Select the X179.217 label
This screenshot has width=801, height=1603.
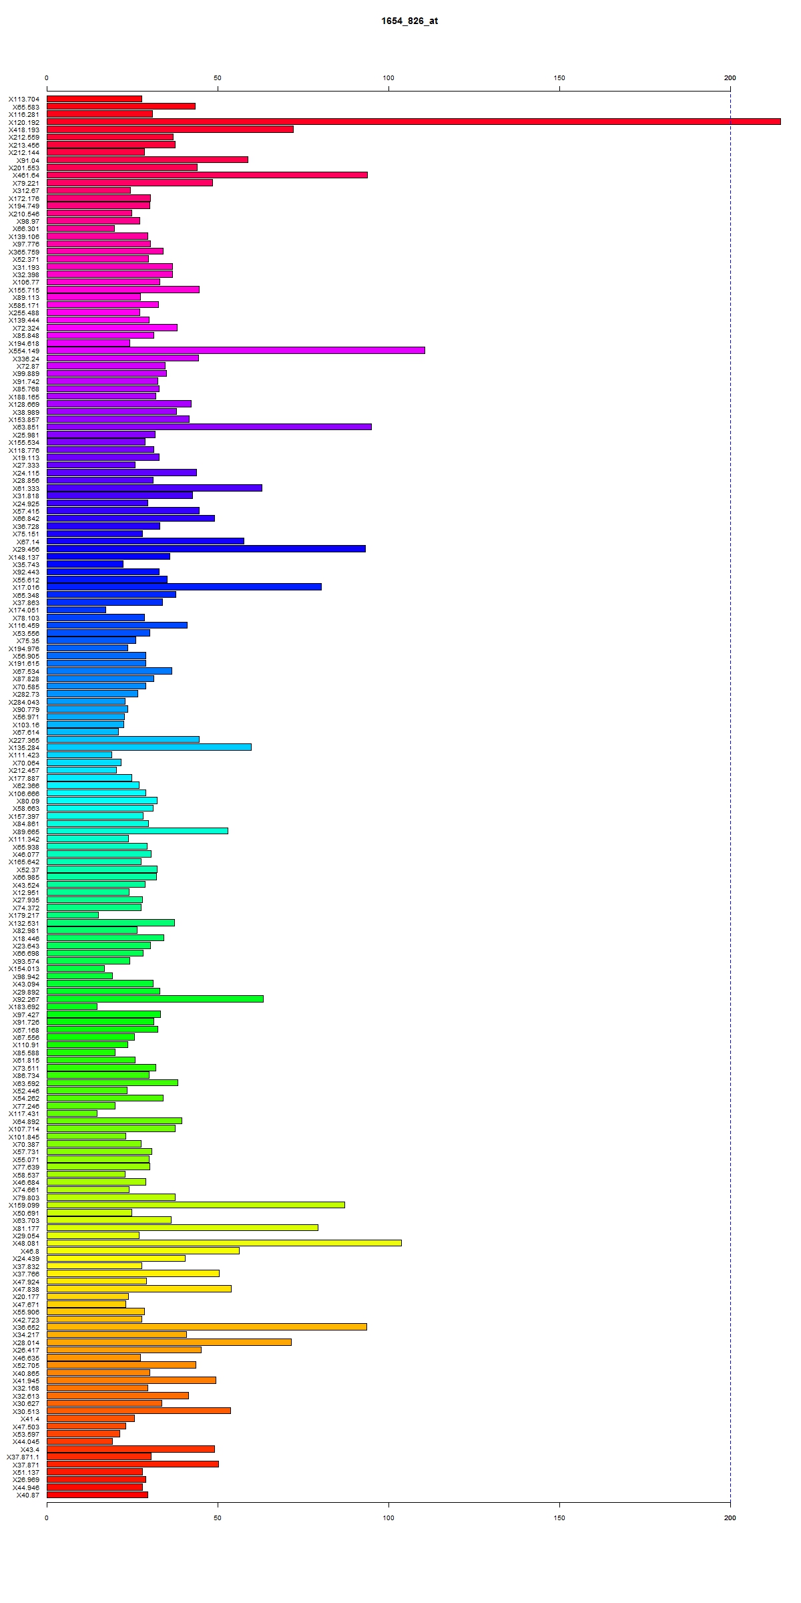tap(24, 915)
